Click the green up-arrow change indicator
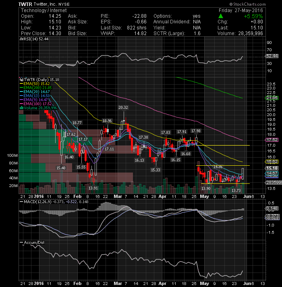Screen dimensions: 282x287 pyautogui.click(x=221, y=16)
